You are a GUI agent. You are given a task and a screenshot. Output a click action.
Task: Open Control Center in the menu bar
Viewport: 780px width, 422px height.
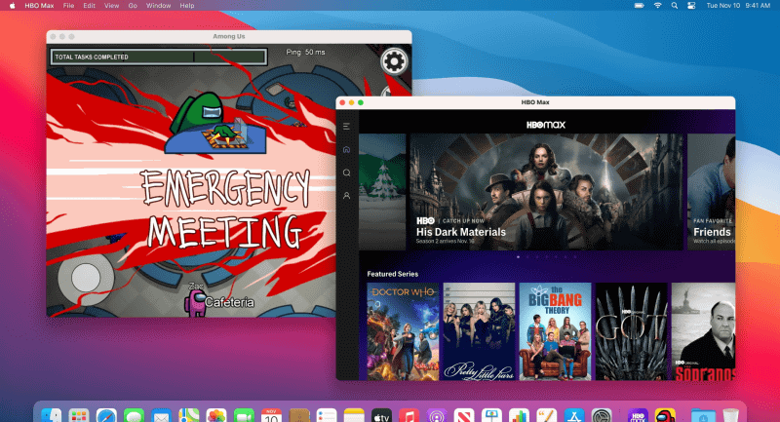point(691,6)
